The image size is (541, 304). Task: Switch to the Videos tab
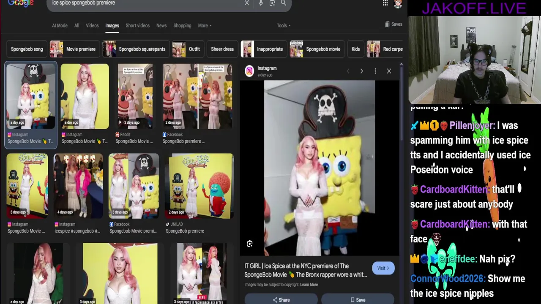[x=92, y=26]
